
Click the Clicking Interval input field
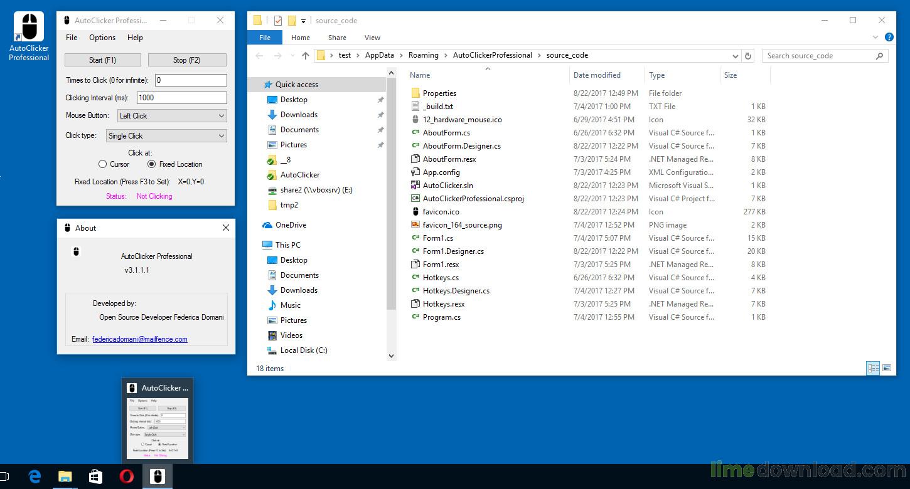pyautogui.click(x=181, y=98)
